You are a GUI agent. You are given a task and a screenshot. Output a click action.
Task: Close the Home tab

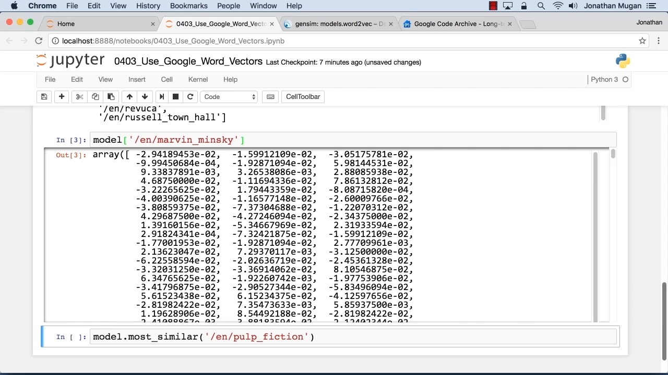(x=153, y=24)
